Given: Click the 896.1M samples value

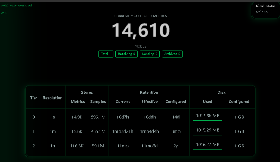Looking at the screenshot, I should tap(98, 117).
